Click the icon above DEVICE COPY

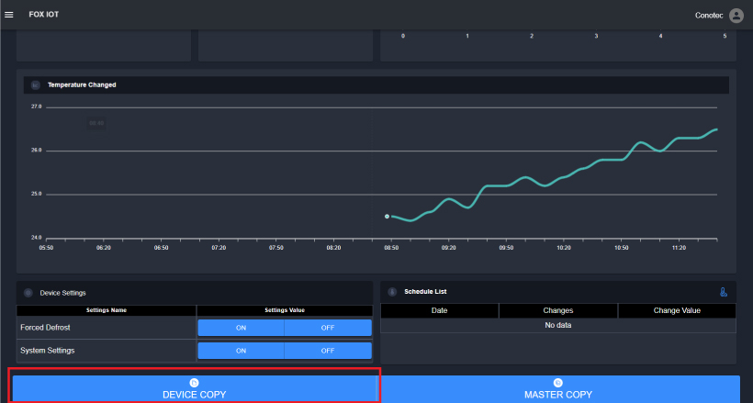point(194,383)
